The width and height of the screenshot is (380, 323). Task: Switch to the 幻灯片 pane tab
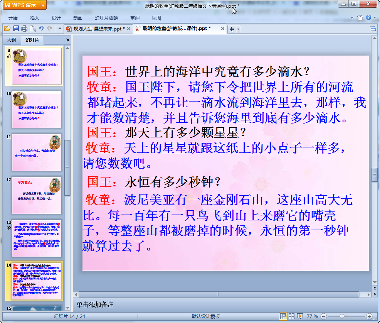pyautogui.click(x=32, y=40)
